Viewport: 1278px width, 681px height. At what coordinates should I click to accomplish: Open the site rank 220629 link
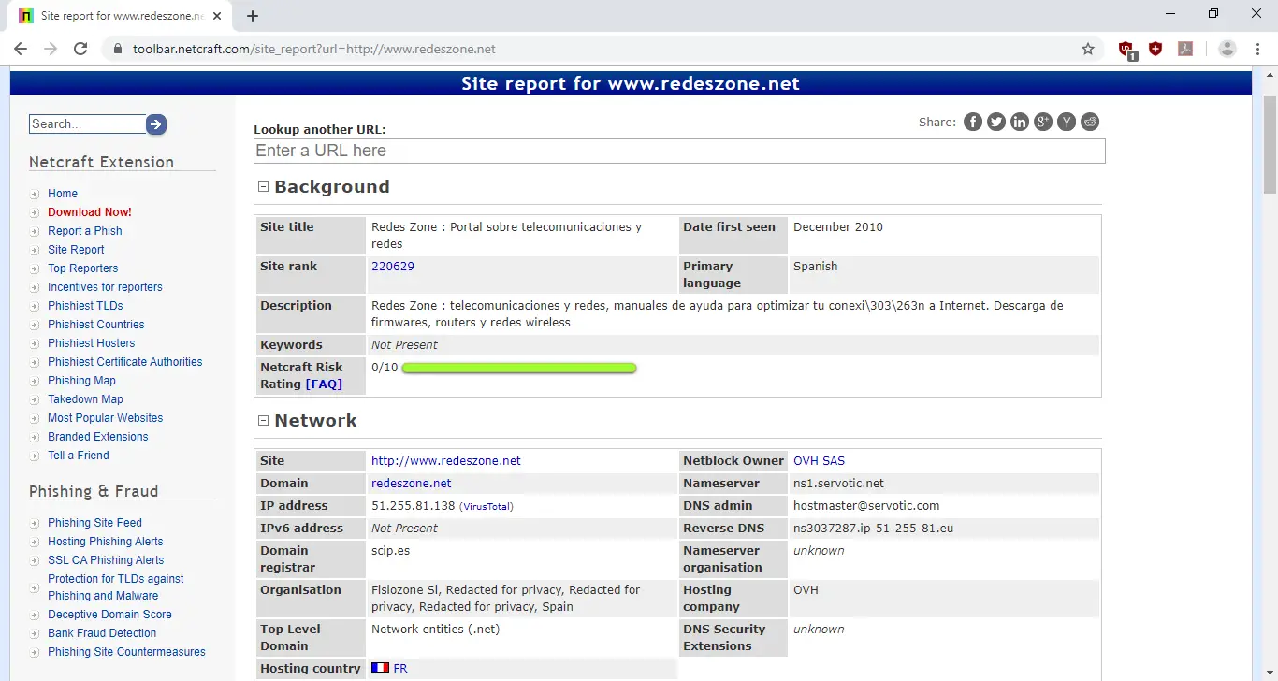point(393,267)
